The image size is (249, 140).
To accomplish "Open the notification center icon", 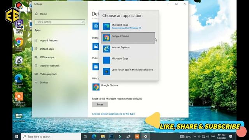I will (x=231, y=136).
